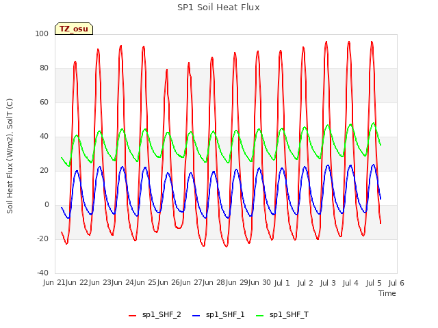Screen dimensions: 438x328
Task: Click the Jul 4 x-axis tick label
Action: pyautogui.click(x=350, y=283)
